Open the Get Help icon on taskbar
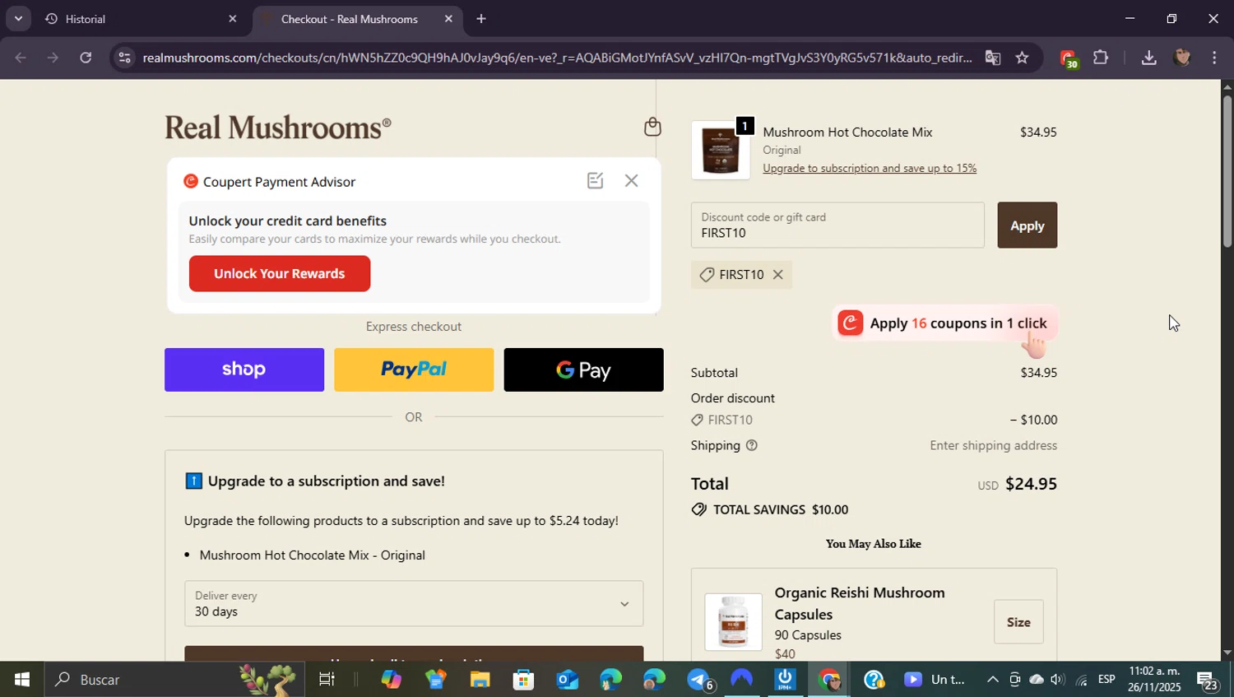Screen dimensions: 1234x697 874,680
